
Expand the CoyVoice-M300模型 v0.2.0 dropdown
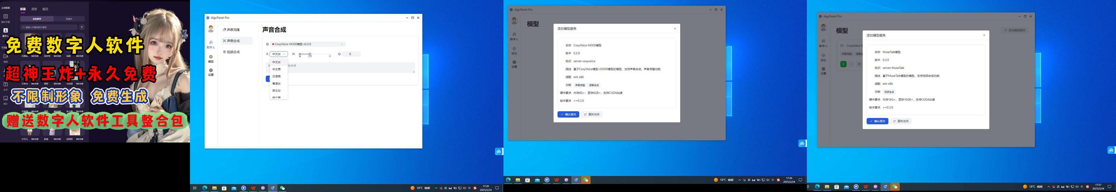(x=308, y=44)
